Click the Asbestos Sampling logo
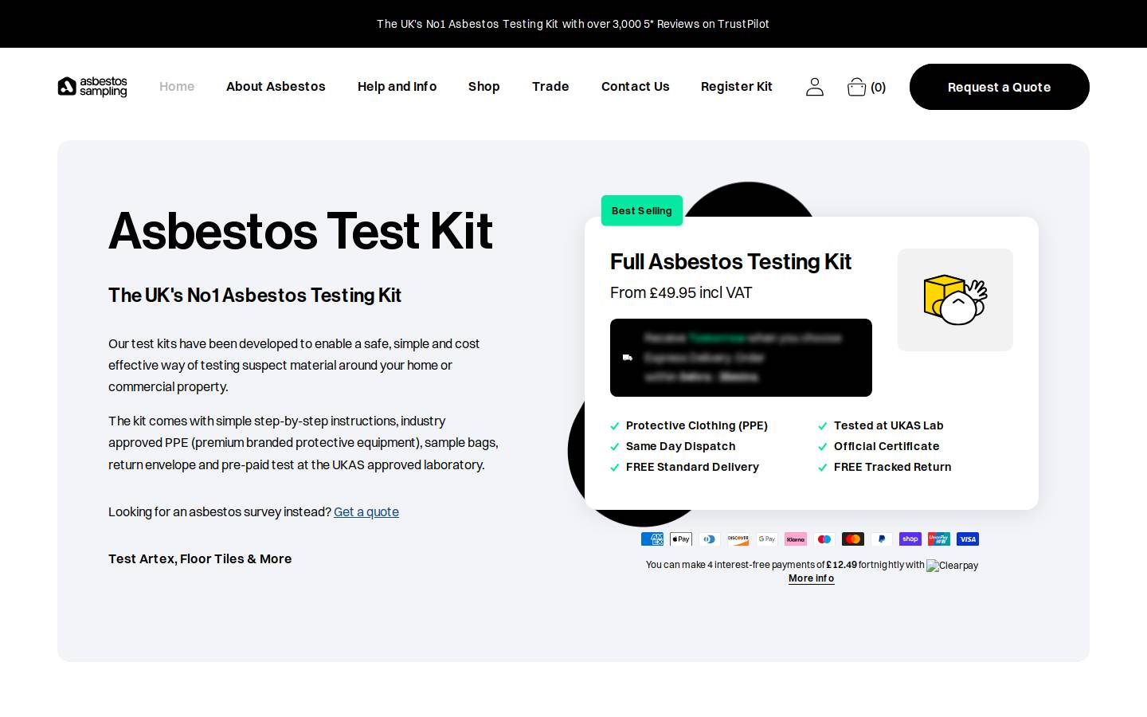 [92, 87]
